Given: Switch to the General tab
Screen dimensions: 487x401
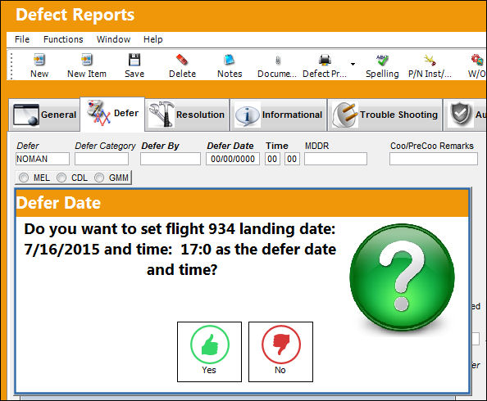Looking at the screenshot, I should click(44, 115).
